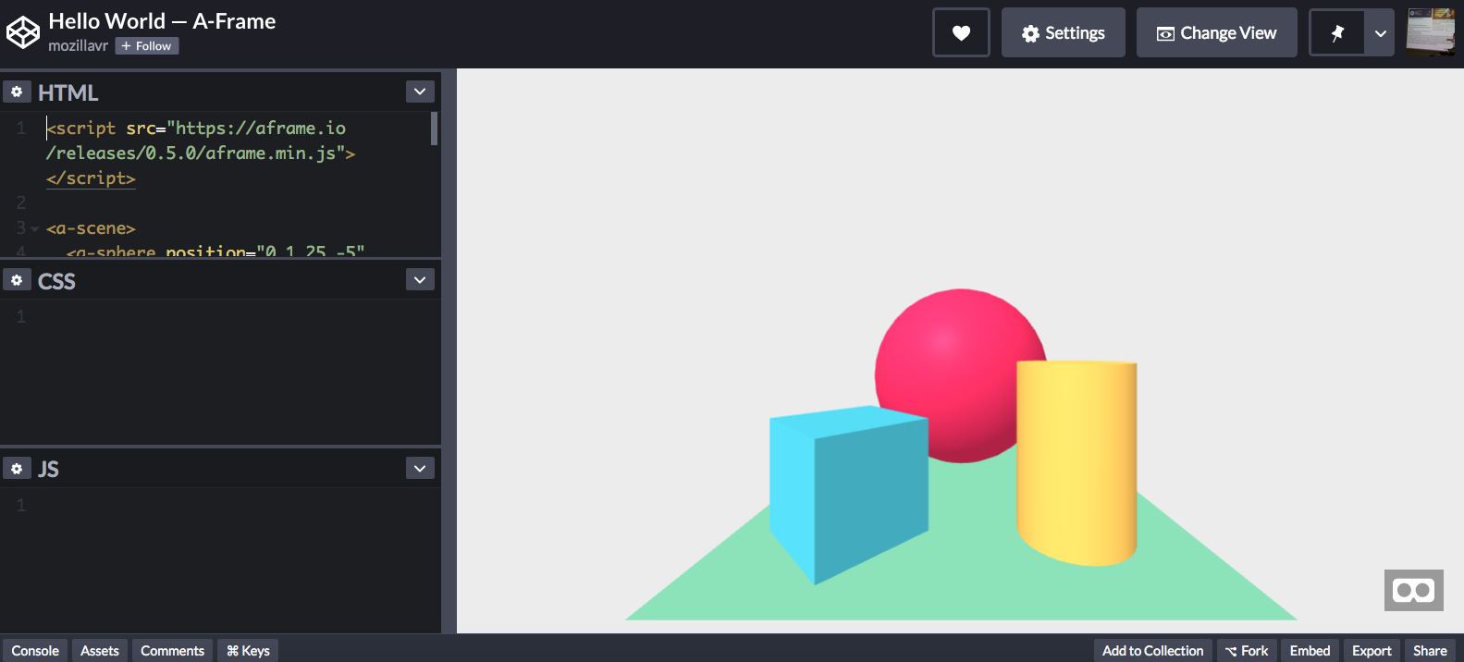Click the a-scene tag in HTML
1464x662 pixels.
91,227
